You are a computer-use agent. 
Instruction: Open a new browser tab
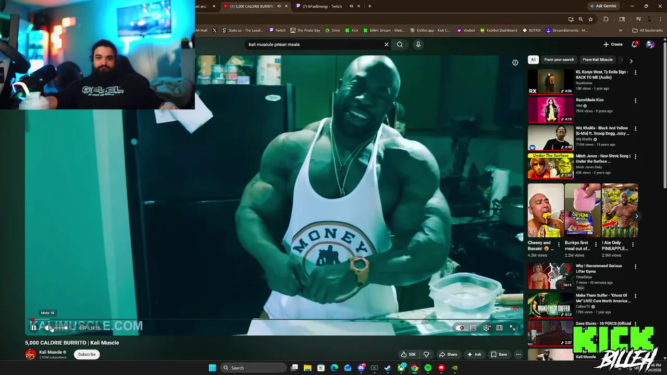pyautogui.click(x=369, y=6)
